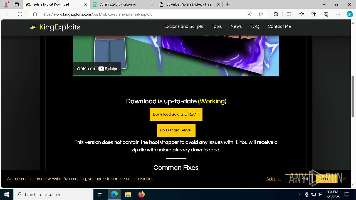Click the Task View taskbar icon

(100, 194)
